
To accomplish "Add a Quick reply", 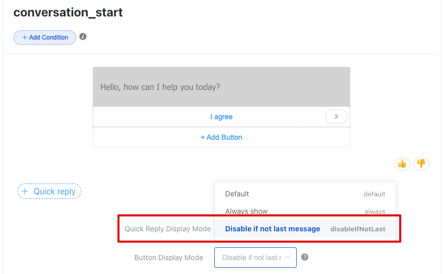I will [x=49, y=191].
